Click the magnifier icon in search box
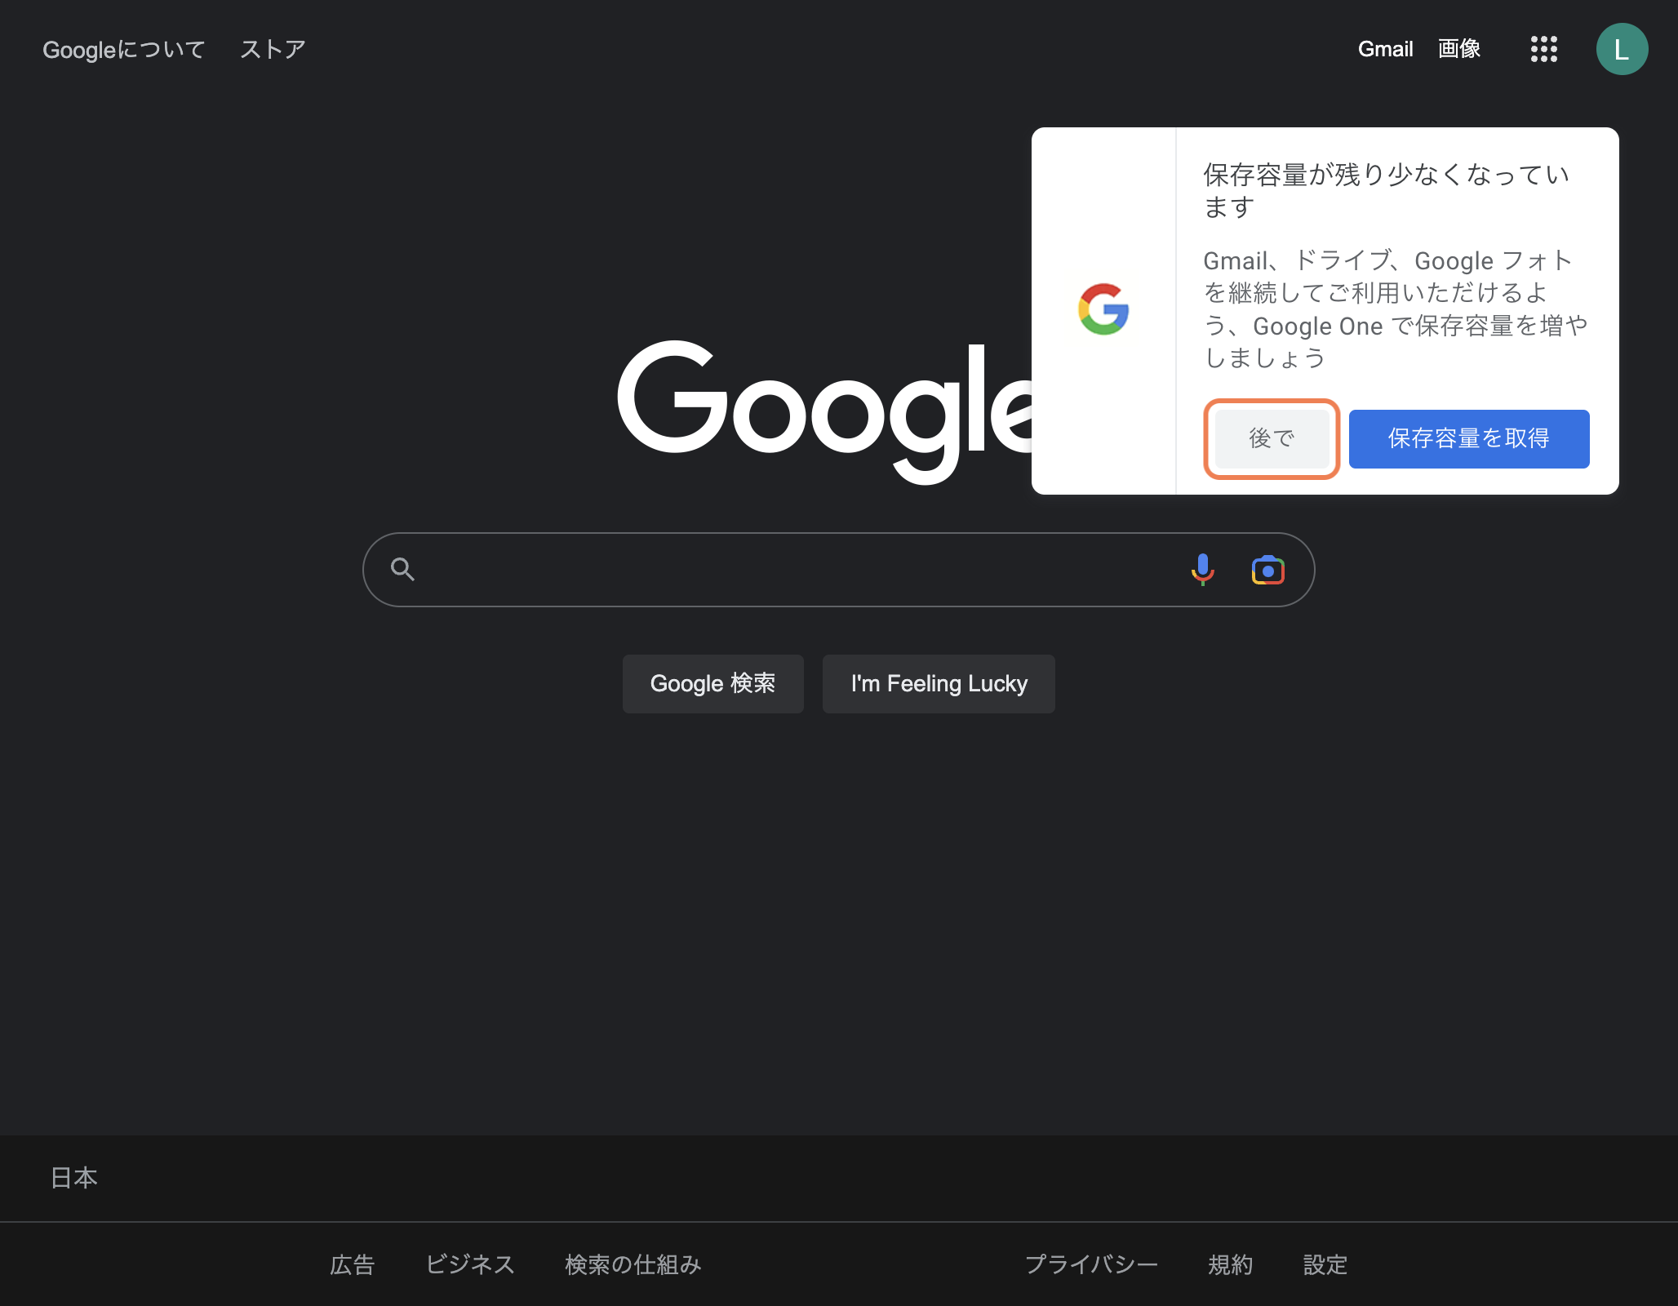This screenshot has width=1678, height=1306. pos(402,569)
